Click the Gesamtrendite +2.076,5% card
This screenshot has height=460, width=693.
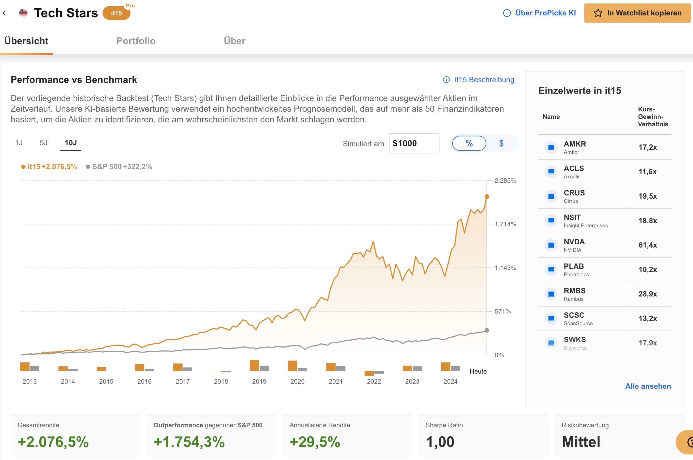(75, 436)
